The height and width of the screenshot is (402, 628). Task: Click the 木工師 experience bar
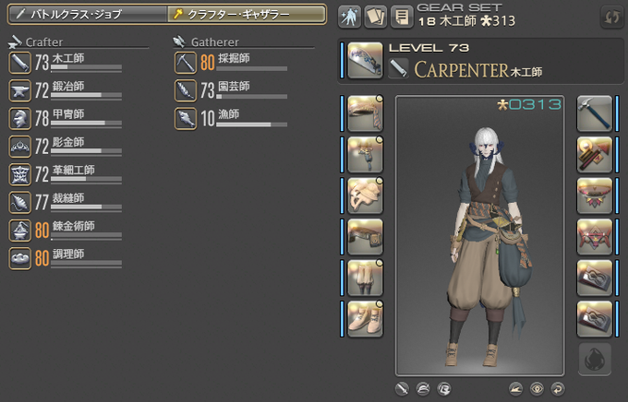click(x=86, y=67)
